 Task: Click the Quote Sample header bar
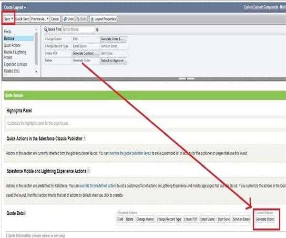[x=145, y=95]
